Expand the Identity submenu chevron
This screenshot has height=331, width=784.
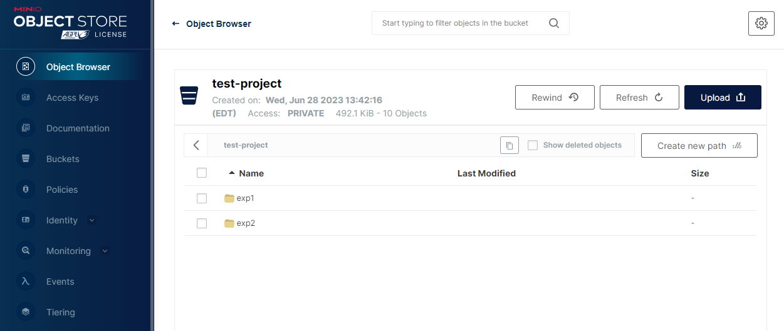coord(92,220)
